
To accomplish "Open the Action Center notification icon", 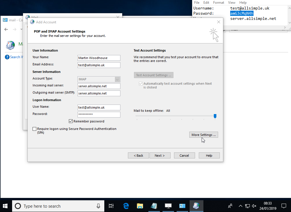I will [284, 206].
